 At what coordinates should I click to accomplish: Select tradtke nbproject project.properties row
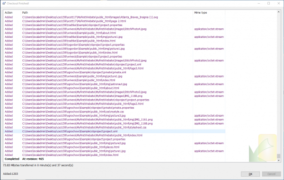115,25
